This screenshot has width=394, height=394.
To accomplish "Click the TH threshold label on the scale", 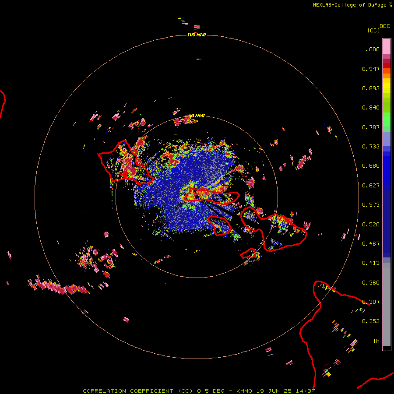I will point(376,341).
